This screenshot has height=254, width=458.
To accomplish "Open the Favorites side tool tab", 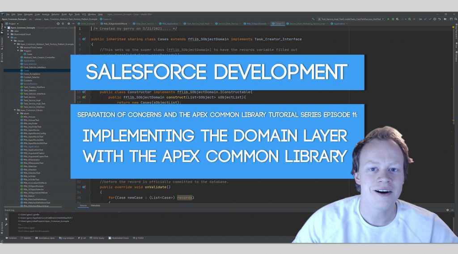I will click(x=2, y=229).
